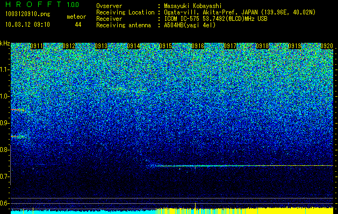Click the 0.8 kHz axis label

[4, 150]
